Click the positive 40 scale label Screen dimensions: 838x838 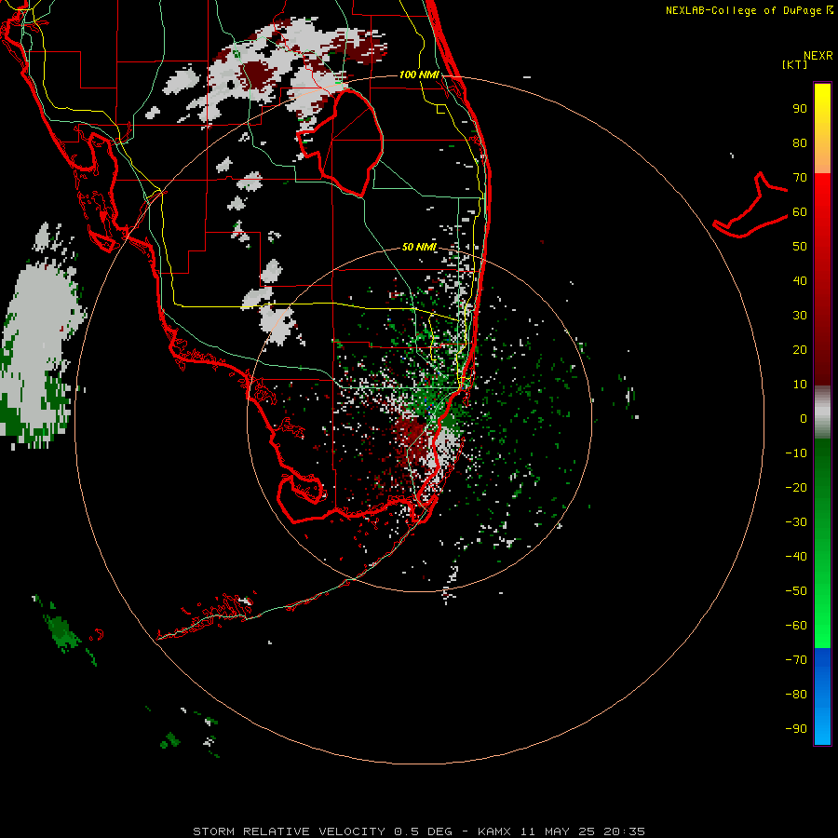coord(800,281)
